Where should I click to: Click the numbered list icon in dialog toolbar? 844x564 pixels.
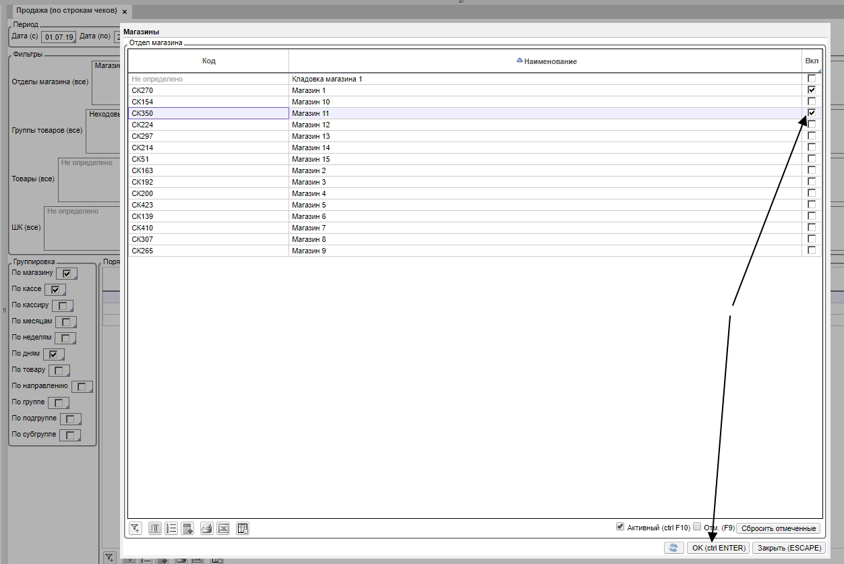coord(171,528)
